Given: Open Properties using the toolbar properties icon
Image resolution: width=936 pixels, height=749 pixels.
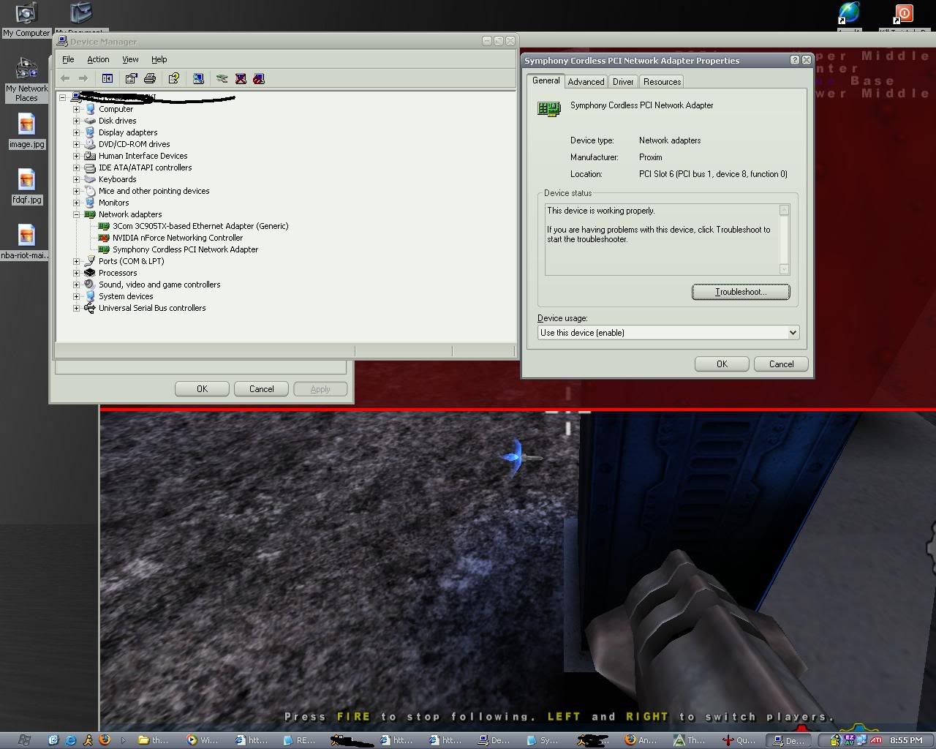Looking at the screenshot, I should [x=131, y=78].
